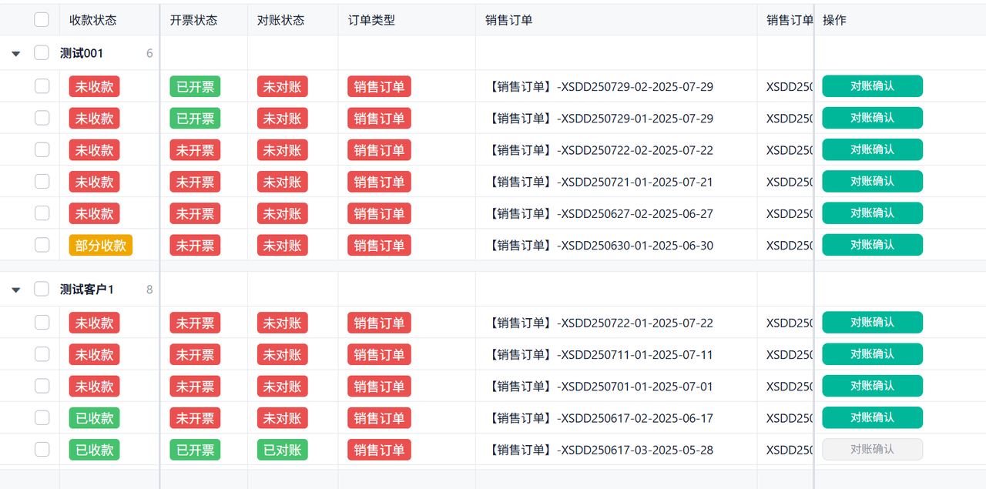Click 对账确认 for order XSDD250721-01
The height and width of the screenshot is (489, 986).
click(872, 181)
